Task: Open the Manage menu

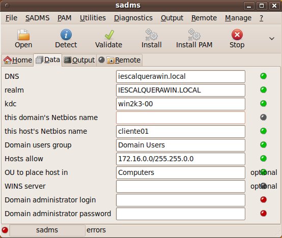Action: [238, 18]
